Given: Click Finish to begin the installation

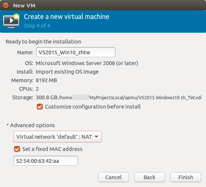Looking at the screenshot, I should (x=186, y=177).
